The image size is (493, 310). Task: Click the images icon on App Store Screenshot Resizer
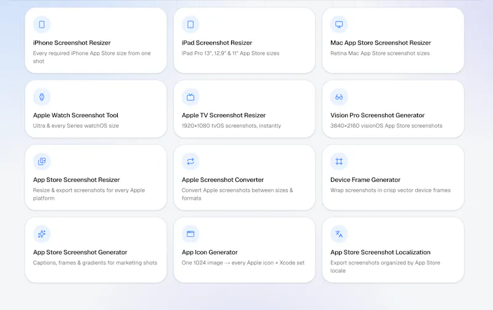point(42,161)
